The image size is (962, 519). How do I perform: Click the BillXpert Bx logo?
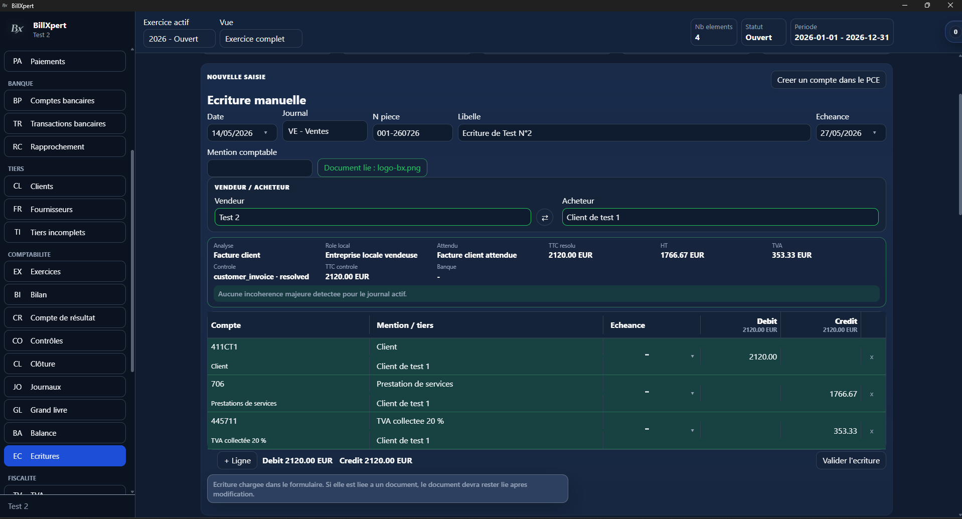click(17, 29)
